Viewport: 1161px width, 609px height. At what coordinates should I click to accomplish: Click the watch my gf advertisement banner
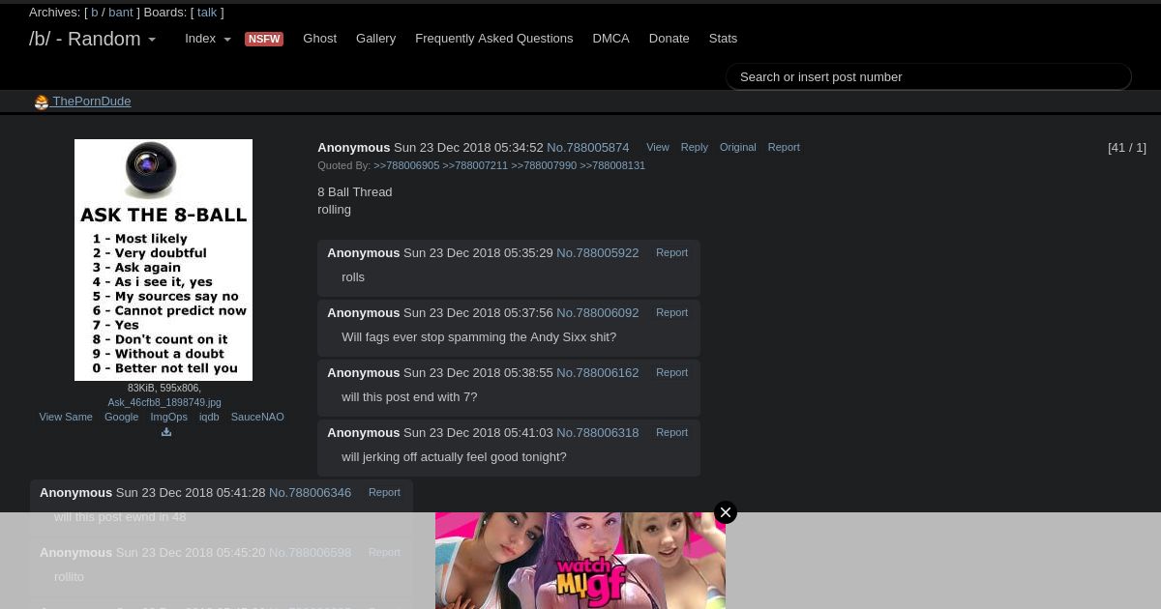pyautogui.click(x=580, y=561)
